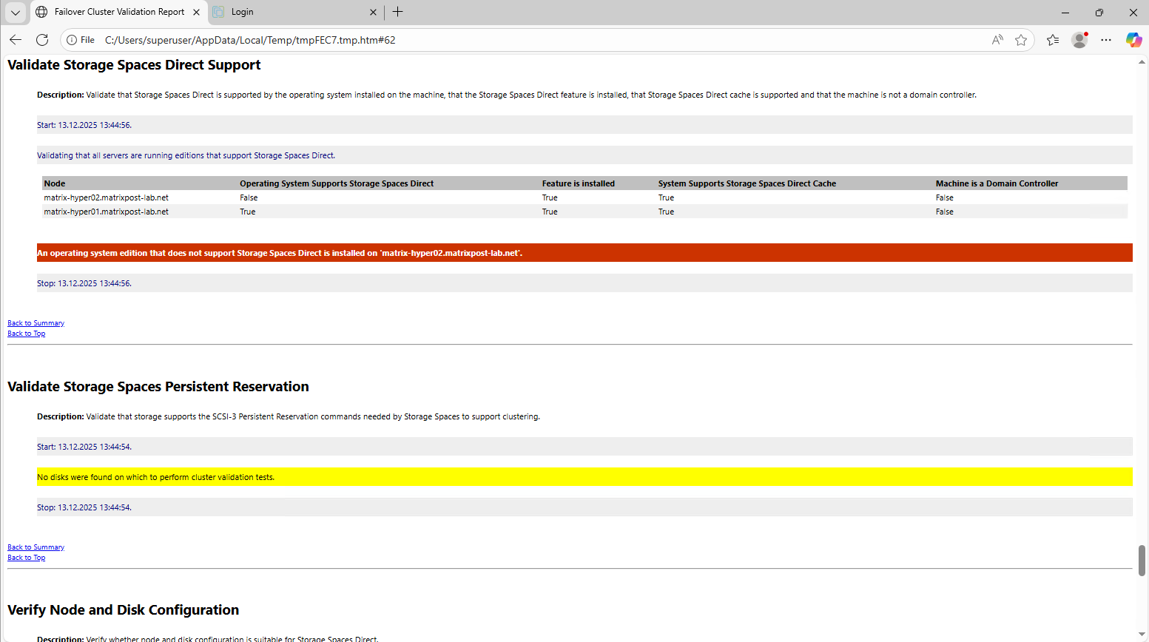This screenshot has height=642, width=1149.
Task: Click Validate Storage Spaces Direct Support heading
Action: pos(134,65)
